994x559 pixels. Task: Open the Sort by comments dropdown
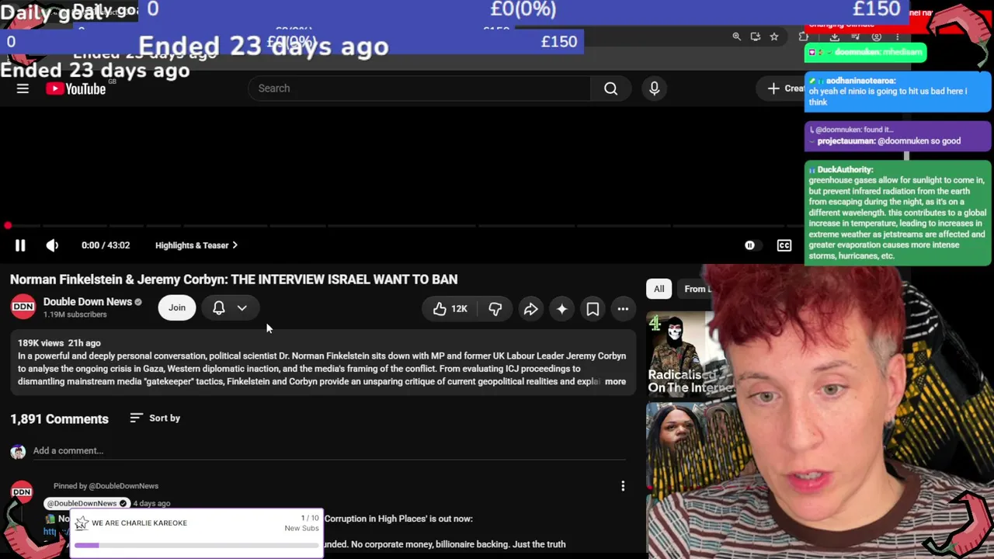[155, 418]
